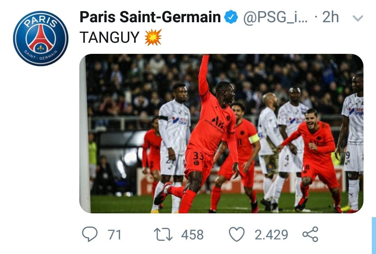Click the explosion emoji after TANGUY
The height and width of the screenshot is (254, 376).
(x=153, y=37)
